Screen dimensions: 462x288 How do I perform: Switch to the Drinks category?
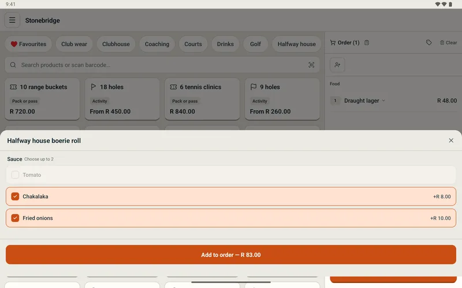click(225, 44)
